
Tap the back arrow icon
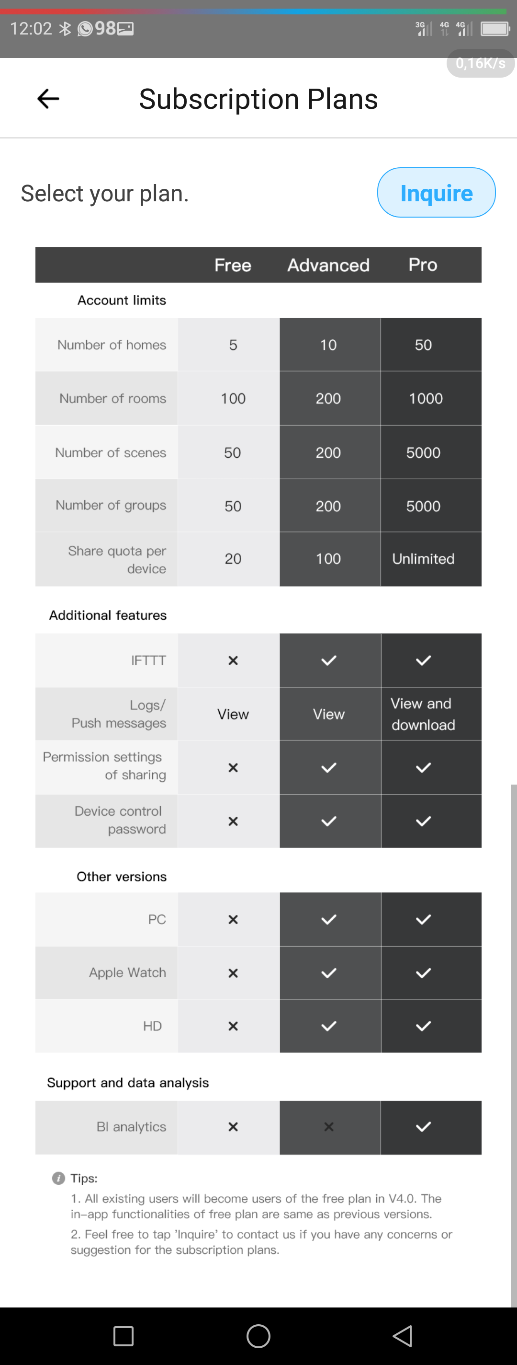pyautogui.click(x=48, y=99)
